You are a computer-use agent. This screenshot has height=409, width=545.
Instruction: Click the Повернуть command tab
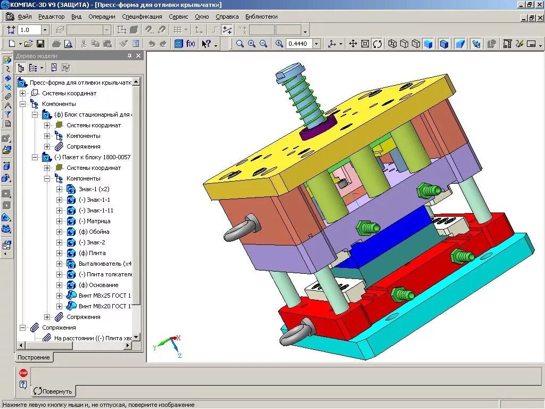coord(53,391)
